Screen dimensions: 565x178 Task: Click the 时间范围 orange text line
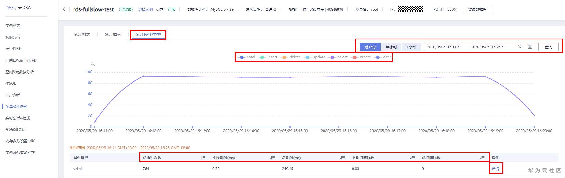click(130, 148)
